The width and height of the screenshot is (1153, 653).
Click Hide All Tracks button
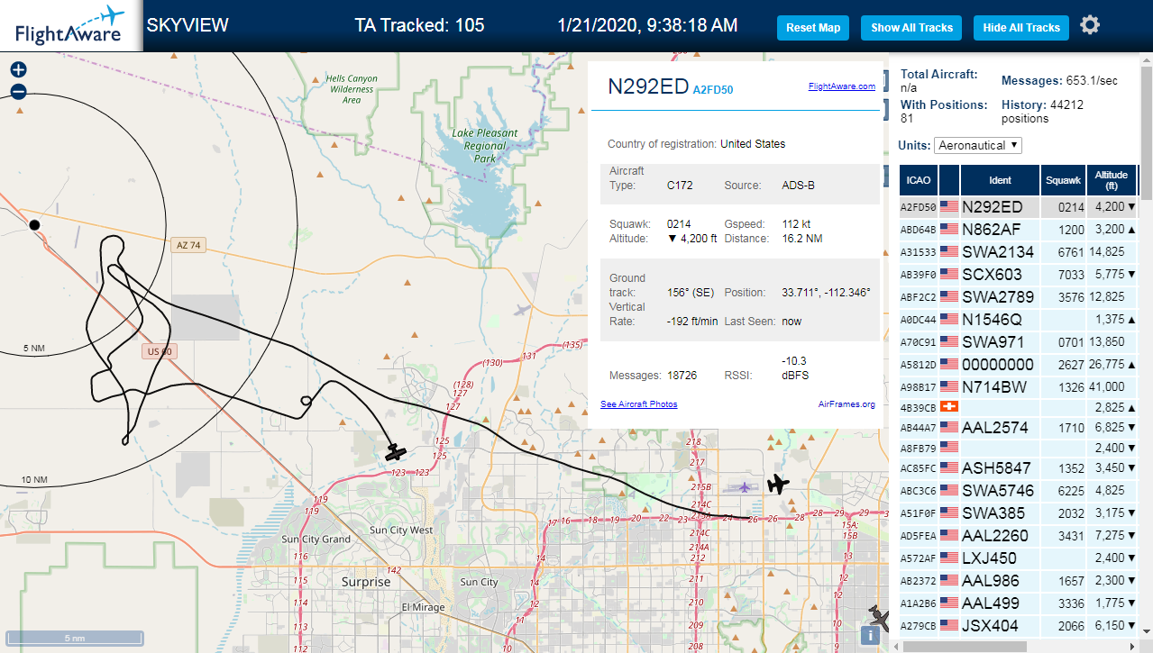(x=1021, y=28)
